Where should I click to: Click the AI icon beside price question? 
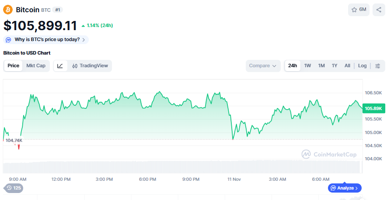point(9,40)
